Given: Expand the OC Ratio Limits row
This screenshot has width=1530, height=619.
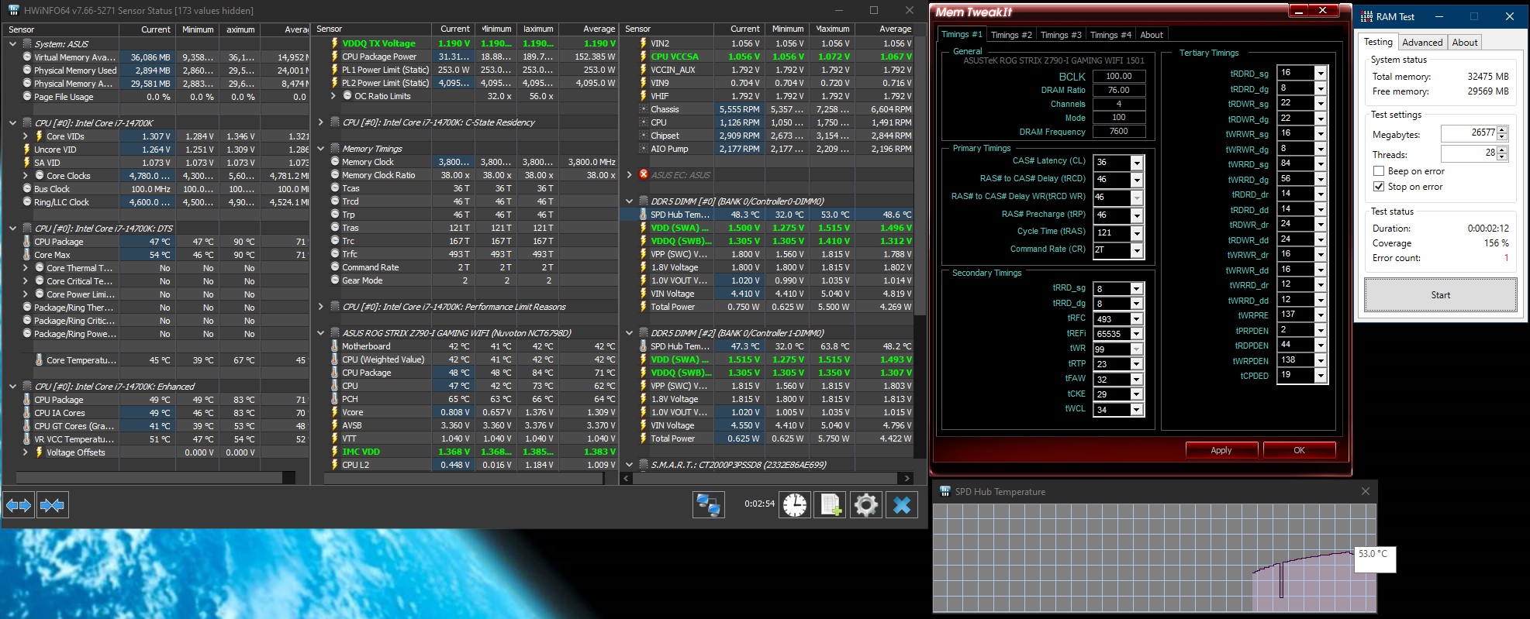Looking at the screenshot, I should click(x=333, y=96).
